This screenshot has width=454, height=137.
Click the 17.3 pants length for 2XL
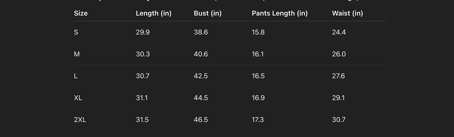click(x=258, y=120)
